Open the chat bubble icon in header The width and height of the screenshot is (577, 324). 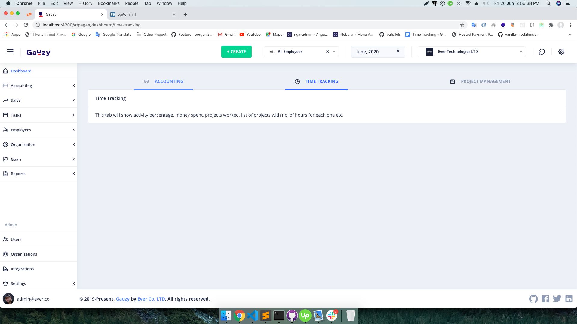click(x=542, y=52)
